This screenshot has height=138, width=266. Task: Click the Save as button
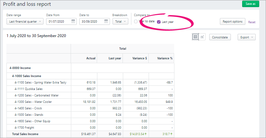coord(250,4)
